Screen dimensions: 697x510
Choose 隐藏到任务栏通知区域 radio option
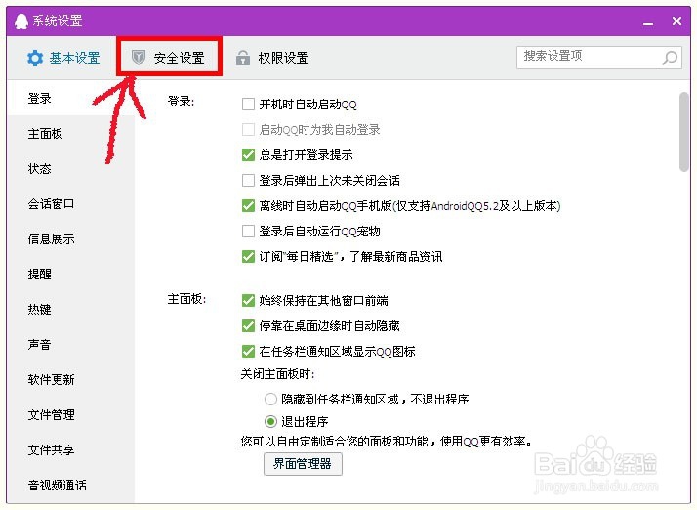point(270,400)
